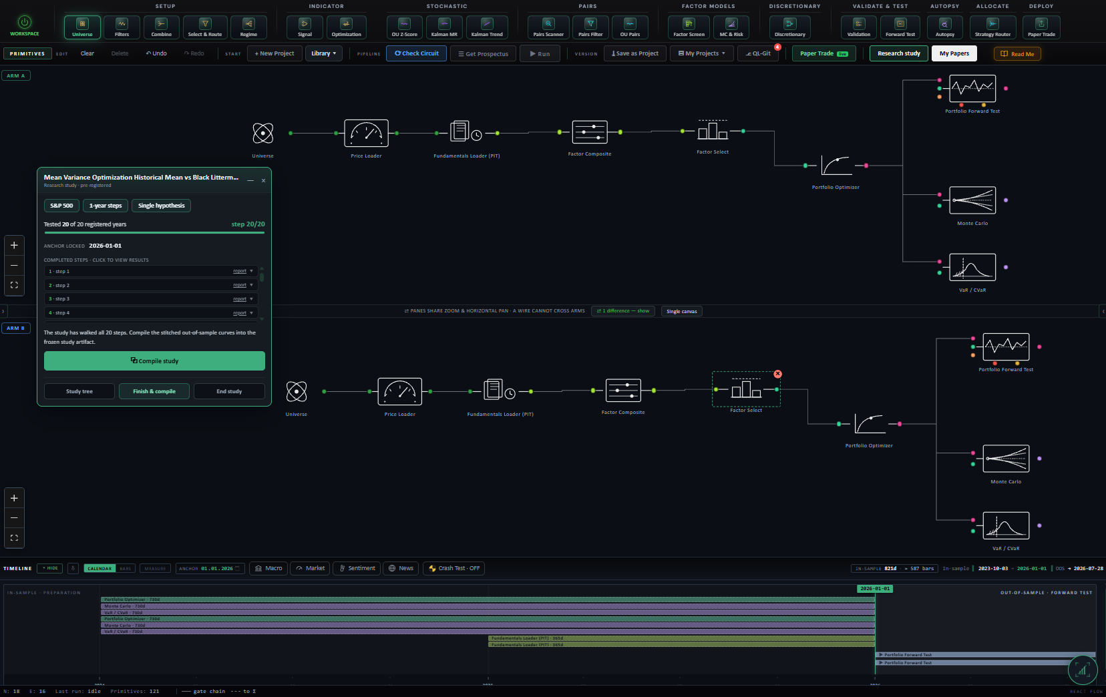The image size is (1106, 697).
Task: Open the Research study tab
Action: click(899, 53)
